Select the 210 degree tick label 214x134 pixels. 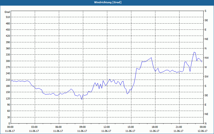pos(8,80)
